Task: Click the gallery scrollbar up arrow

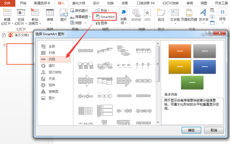Action: 158,44
